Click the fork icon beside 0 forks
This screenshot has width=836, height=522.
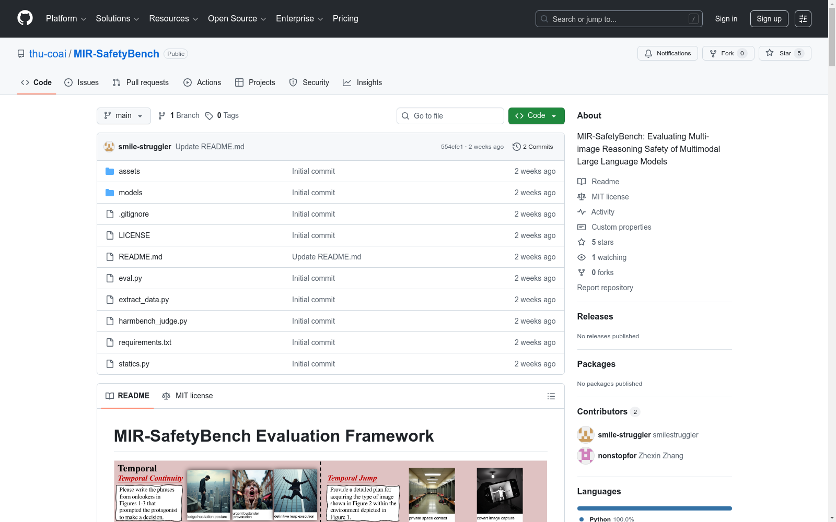(x=582, y=272)
